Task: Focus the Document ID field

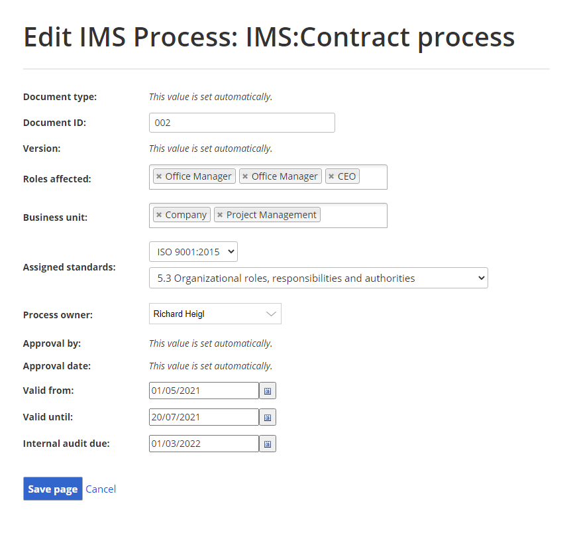Action: [242, 123]
